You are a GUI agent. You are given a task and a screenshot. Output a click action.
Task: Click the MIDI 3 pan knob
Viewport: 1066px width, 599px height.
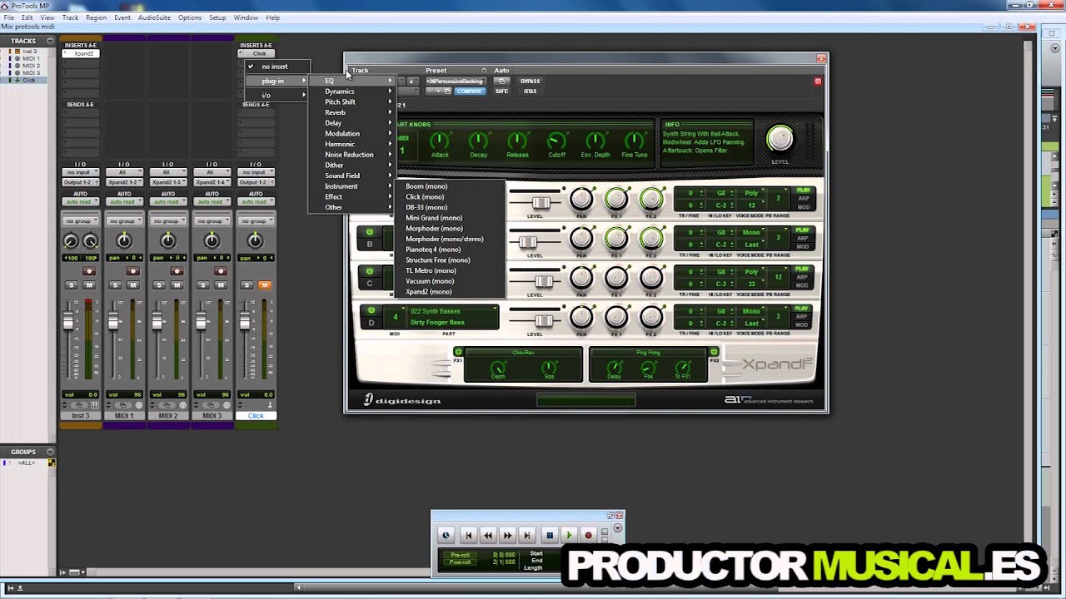212,241
